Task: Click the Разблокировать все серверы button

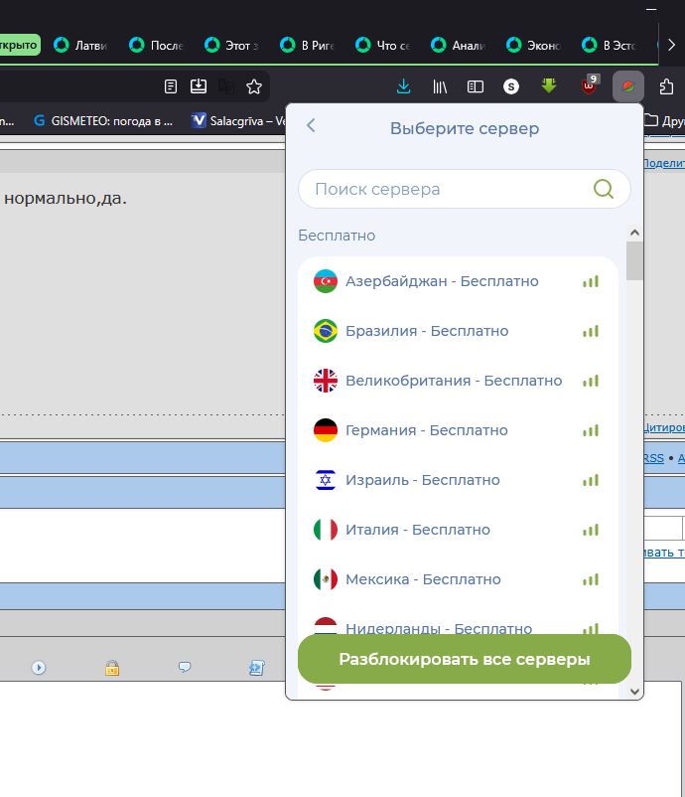Action: coord(464,659)
